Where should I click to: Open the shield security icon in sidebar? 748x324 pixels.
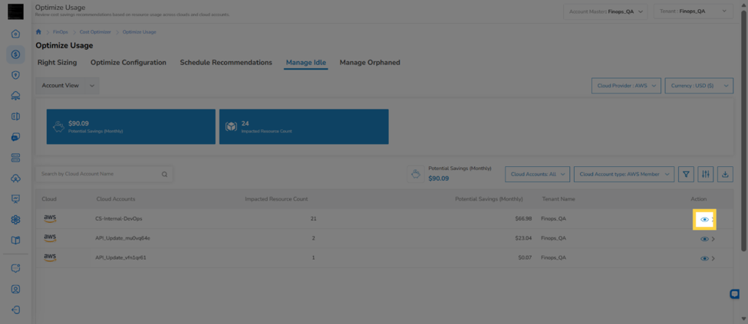click(x=15, y=75)
